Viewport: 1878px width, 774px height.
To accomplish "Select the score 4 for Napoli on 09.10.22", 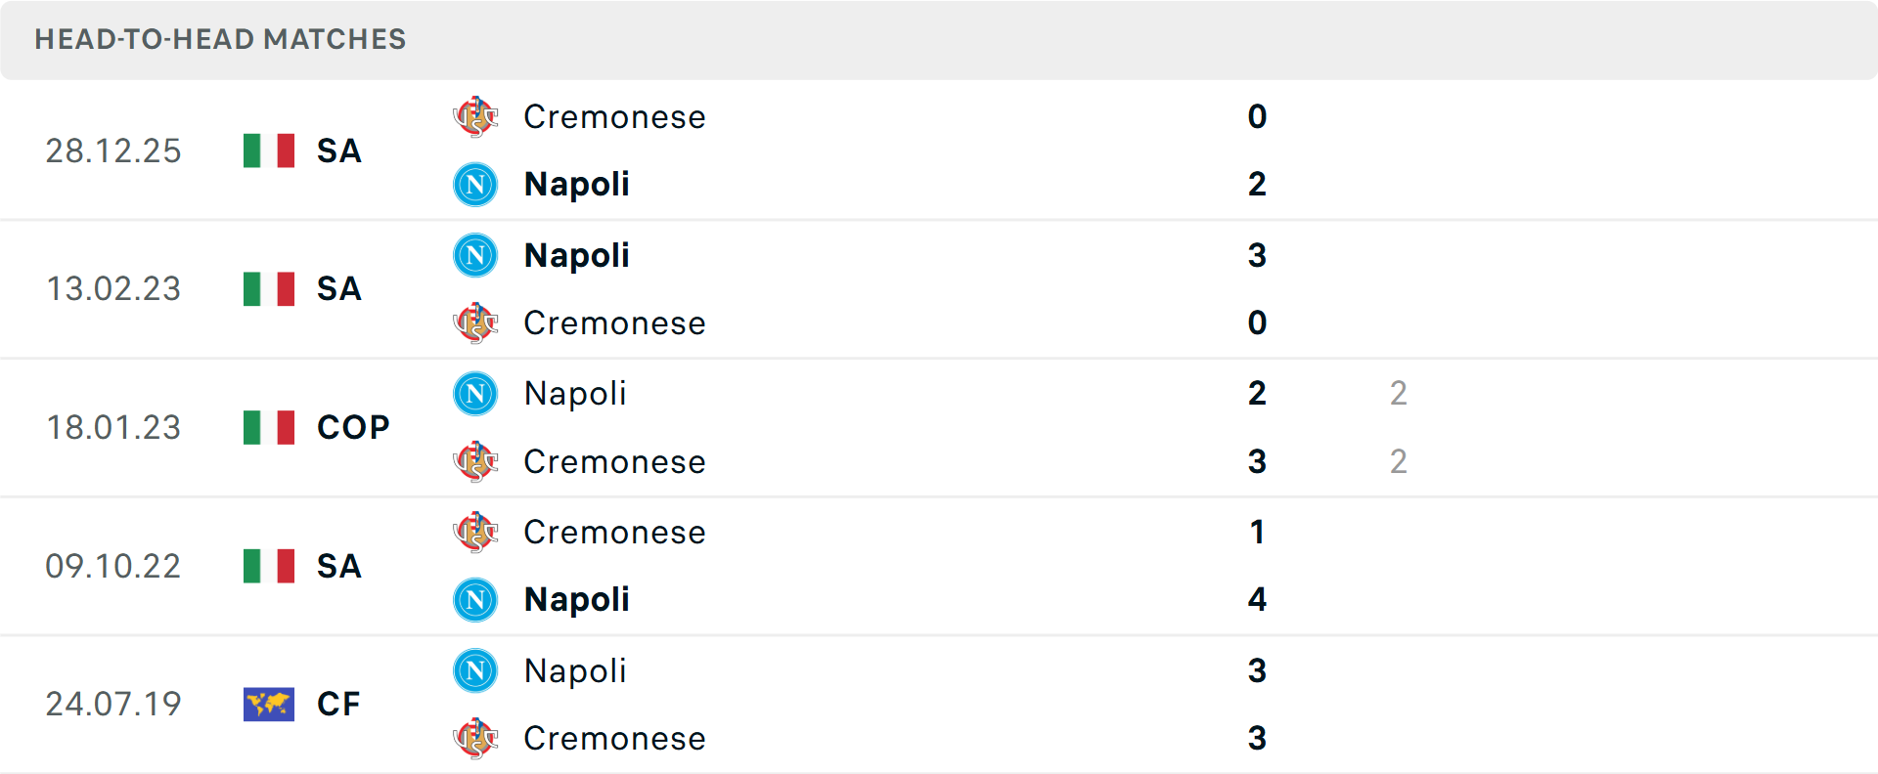I will (1257, 600).
